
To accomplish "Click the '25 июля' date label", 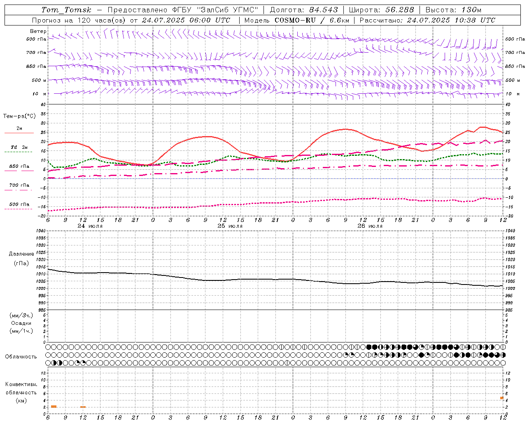I will pyautogui.click(x=230, y=226).
